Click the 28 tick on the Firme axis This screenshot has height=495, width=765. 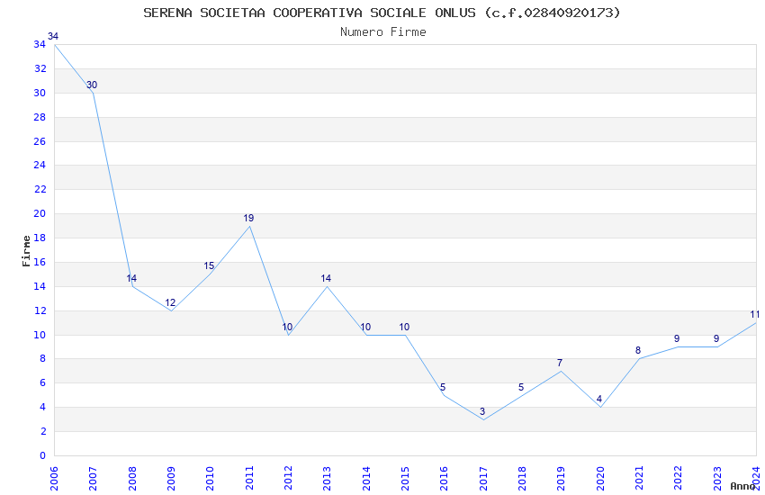[40, 117]
